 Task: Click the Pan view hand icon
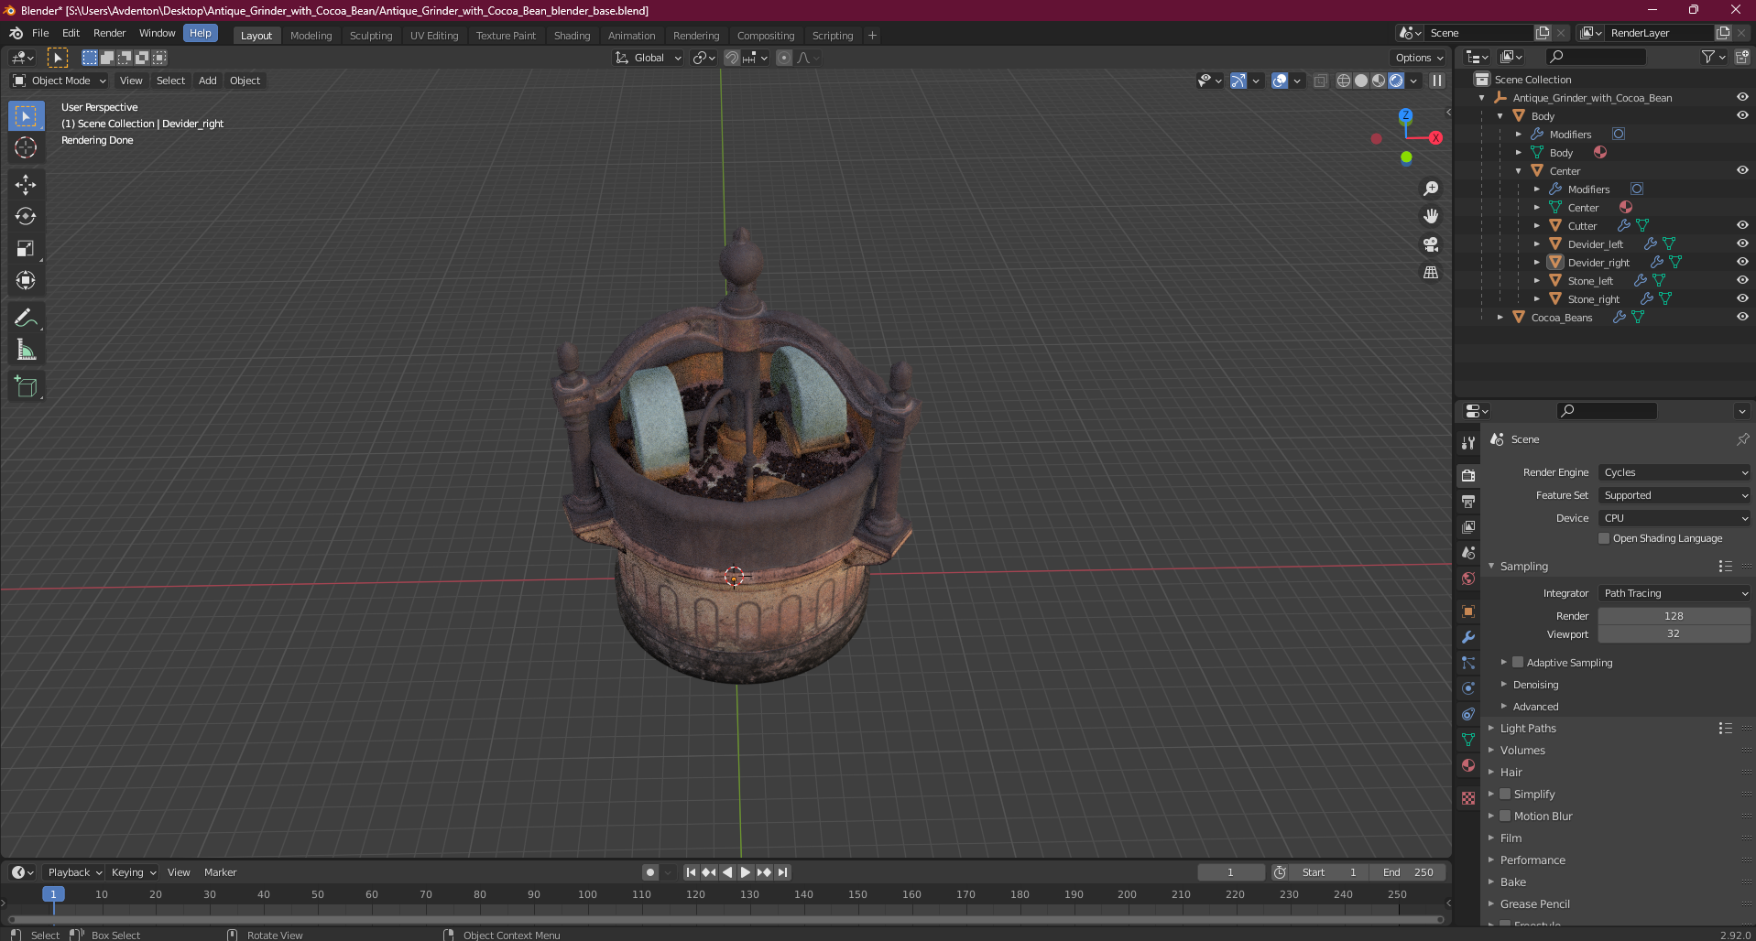(x=1431, y=216)
